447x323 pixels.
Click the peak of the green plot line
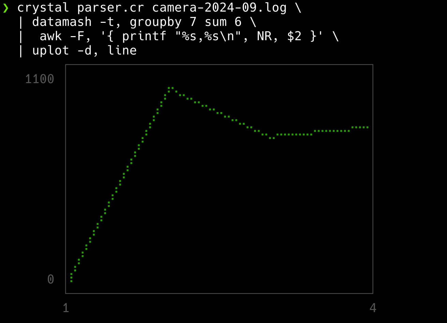(x=170, y=88)
